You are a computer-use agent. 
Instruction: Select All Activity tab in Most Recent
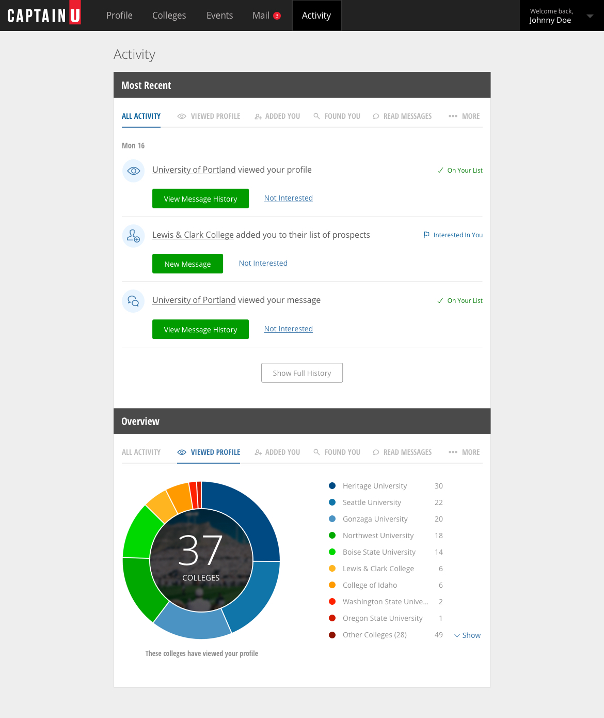point(141,116)
